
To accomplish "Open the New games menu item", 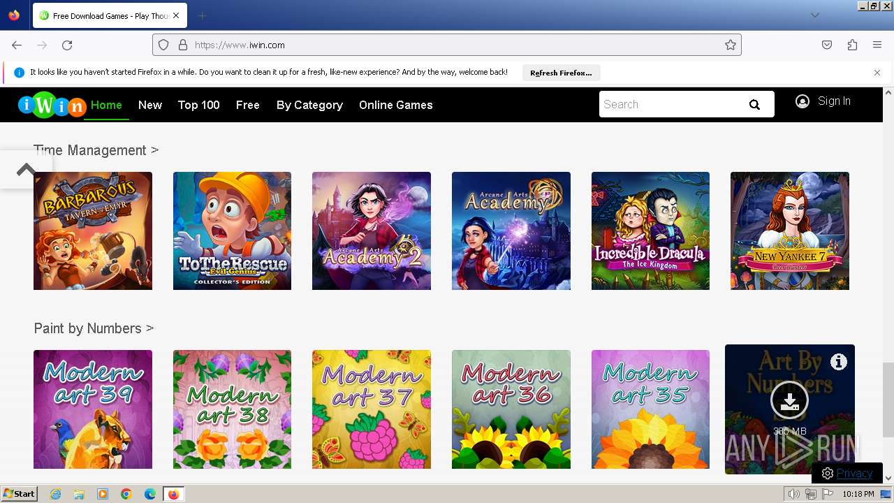I will [x=150, y=105].
